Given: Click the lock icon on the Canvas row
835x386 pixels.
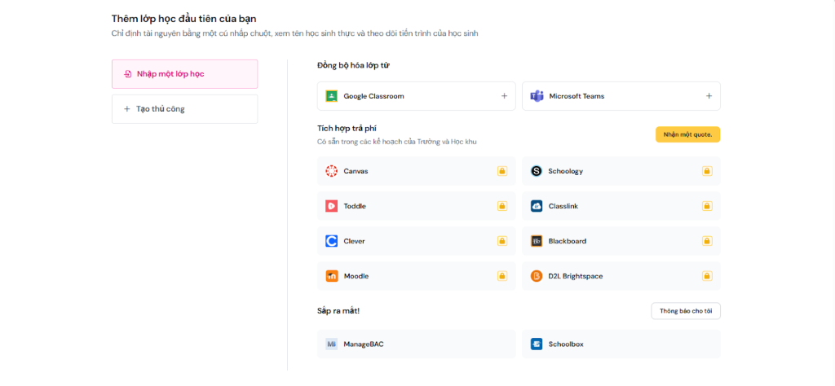Looking at the screenshot, I should 502,171.
